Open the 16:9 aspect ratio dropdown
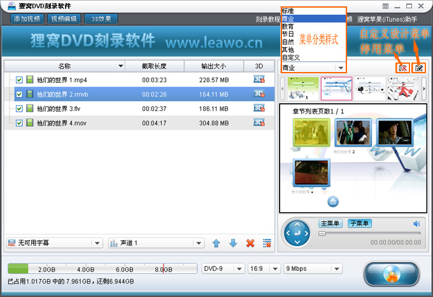 point(264,268)
